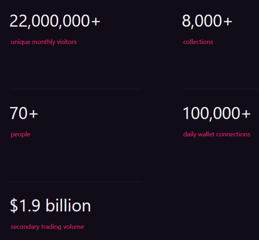This screenshot has height=240, width=259.
Task: Click the 8,000+ collections figure
Action: (207, 21)
